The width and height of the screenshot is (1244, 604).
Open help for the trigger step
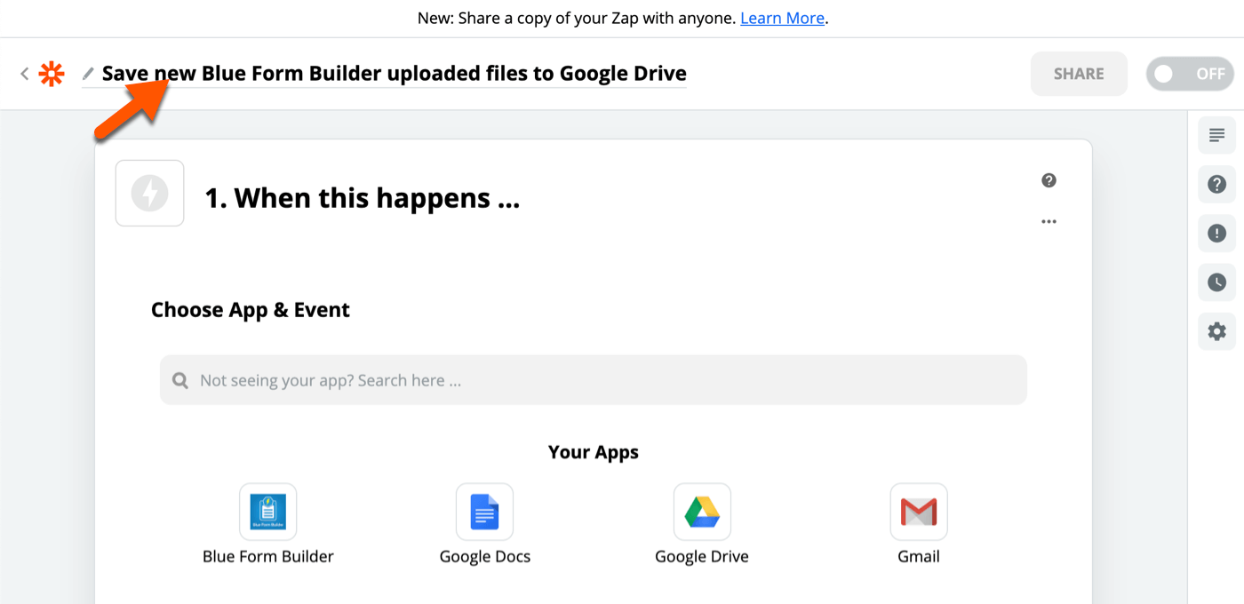pyautogui.click(x=1049, y=180)
